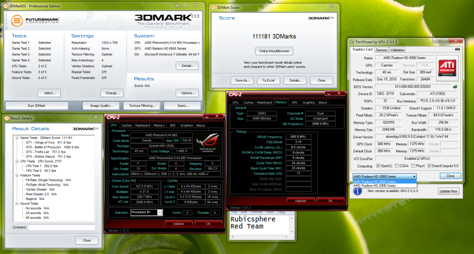
Task: Open the Mainboard tab in the CPU-Z CPU window
Action: click(x=142, y=125)
